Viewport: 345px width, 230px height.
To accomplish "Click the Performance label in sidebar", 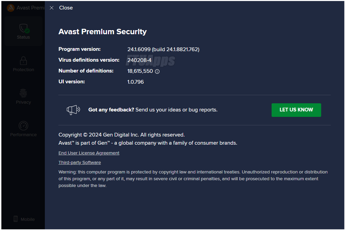I will tap(23, 134).
